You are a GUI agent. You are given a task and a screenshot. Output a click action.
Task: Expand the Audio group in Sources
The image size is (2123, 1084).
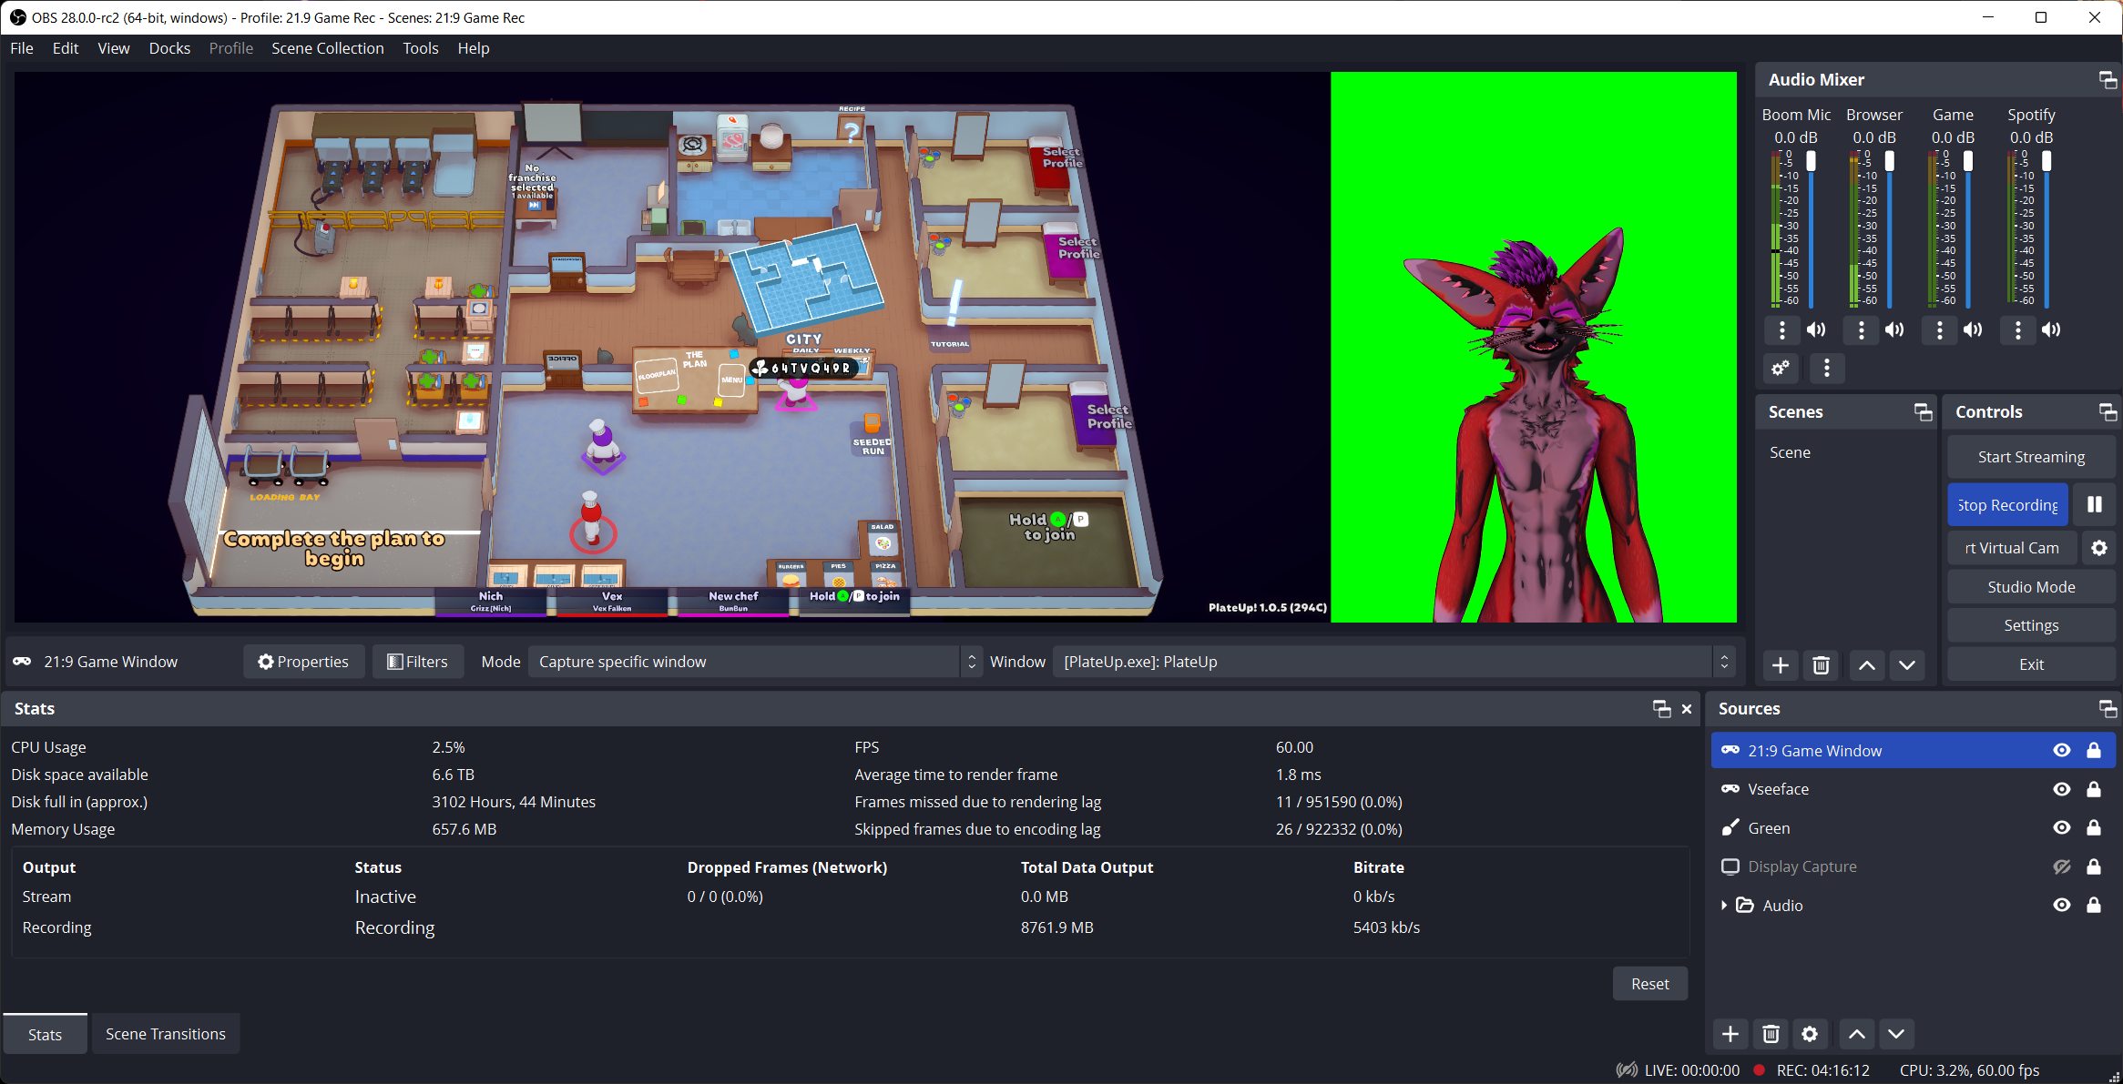tap(1724, 906)
